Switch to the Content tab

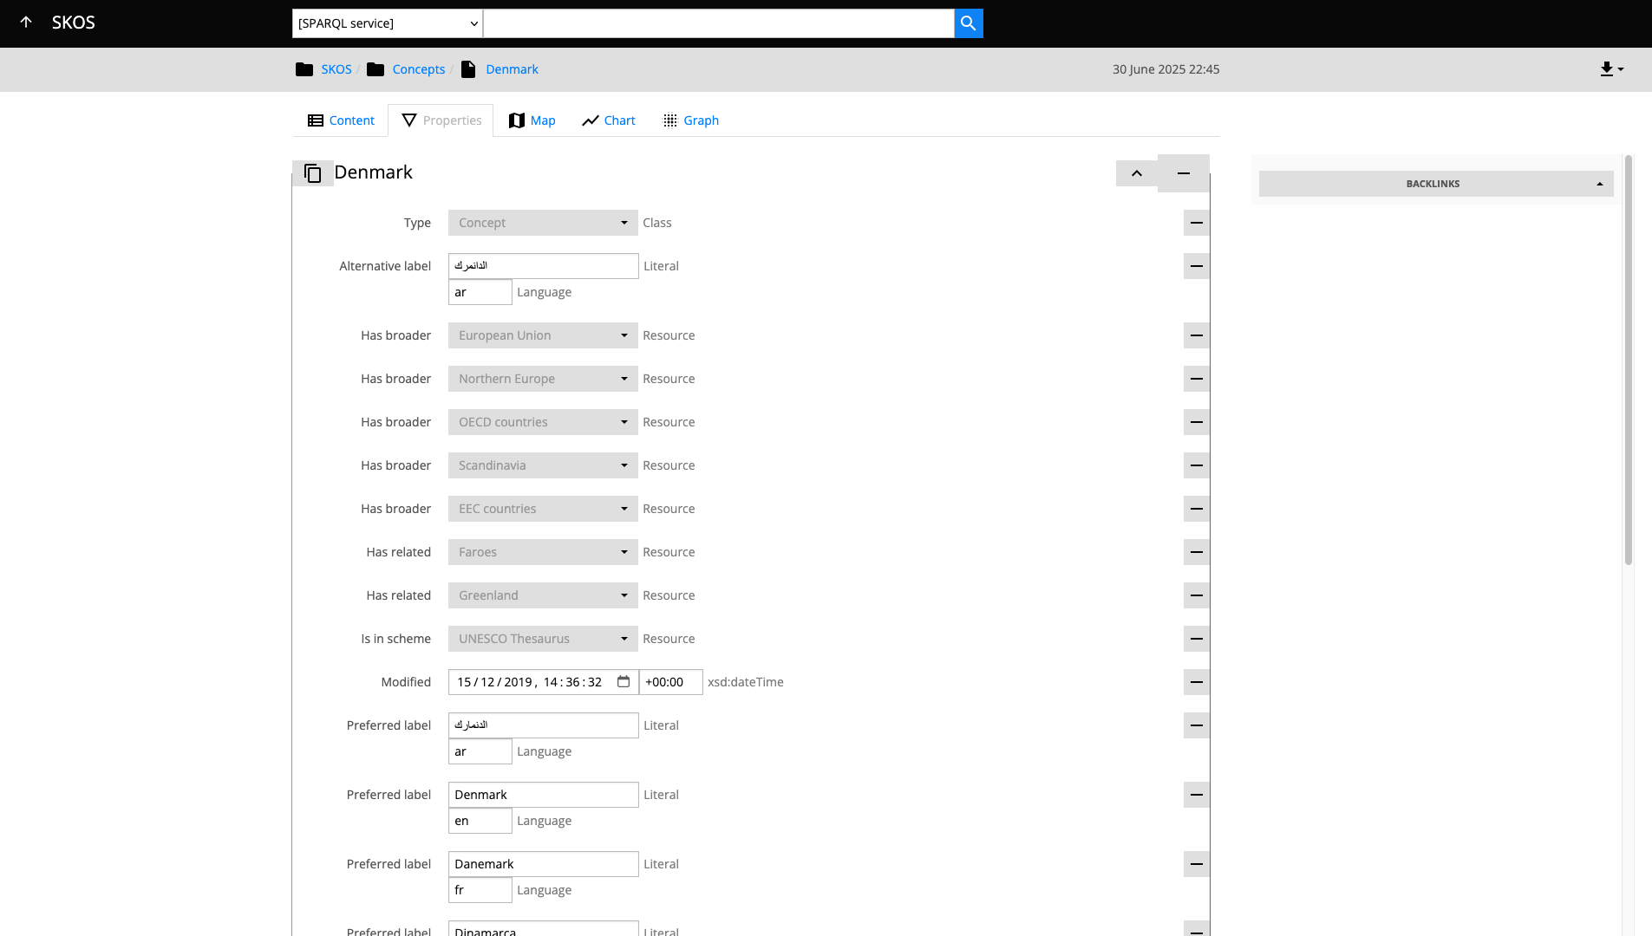point(341,120)
